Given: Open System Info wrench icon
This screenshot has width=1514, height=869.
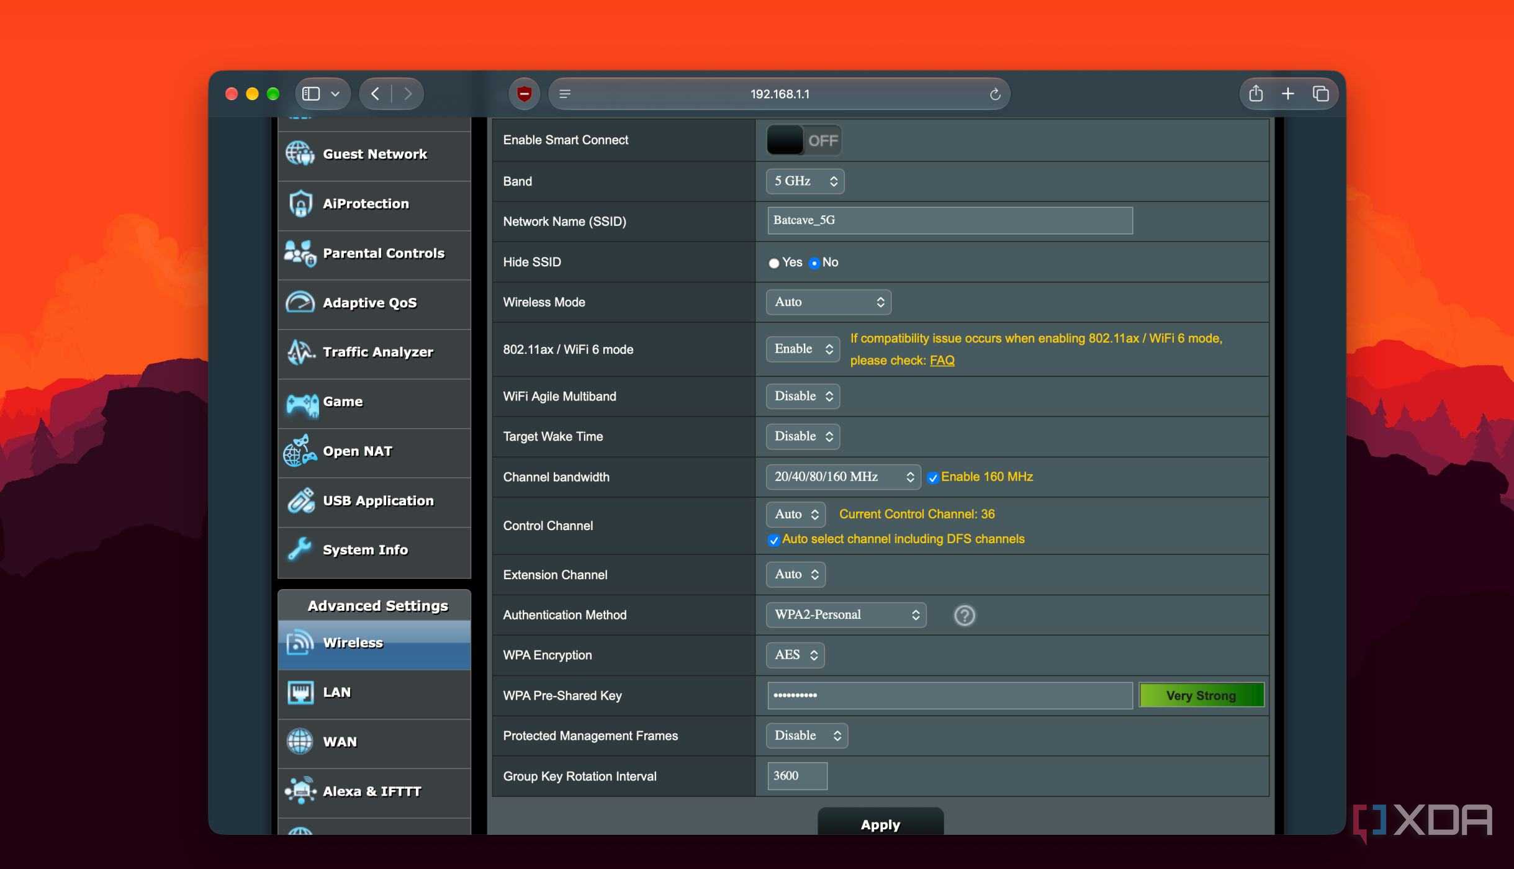Looking at the screenshot, I should (x=300, y=550).
